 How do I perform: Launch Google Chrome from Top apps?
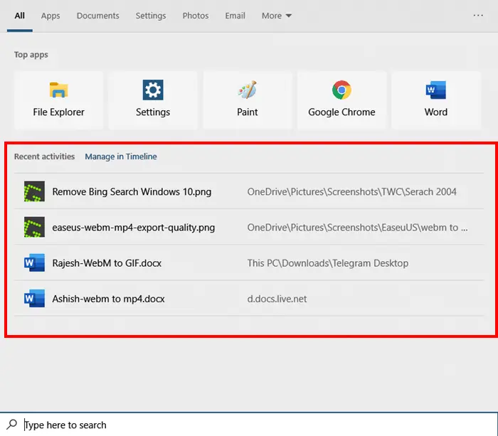coord(341,100)
